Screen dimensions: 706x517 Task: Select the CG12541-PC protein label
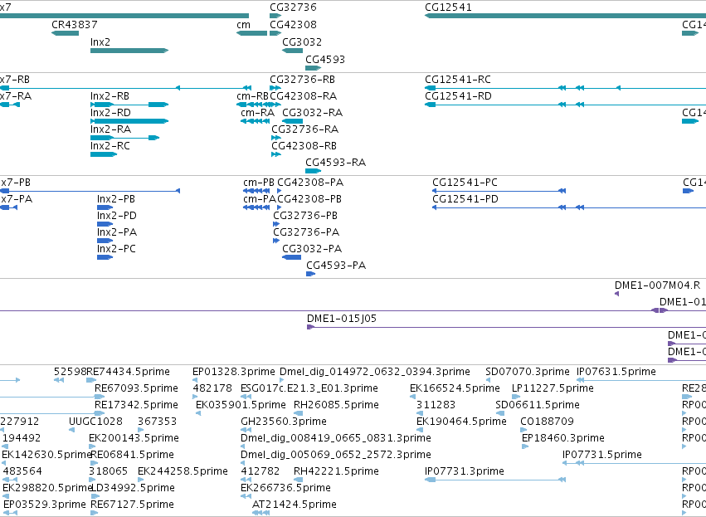(465, 183)
